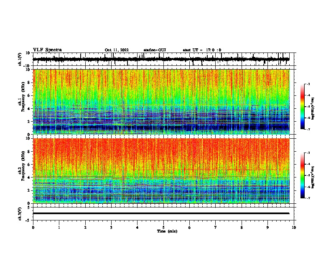331x255 pixels.
Task: Click time axis tick label "8"
Action: click(x=242, y=227)
